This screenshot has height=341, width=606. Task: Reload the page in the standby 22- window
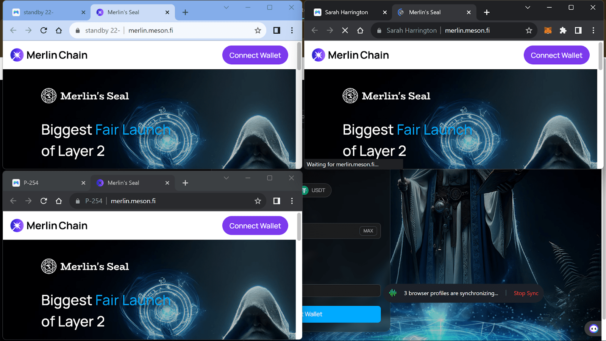pyautogui.click(x=44, y=30)
